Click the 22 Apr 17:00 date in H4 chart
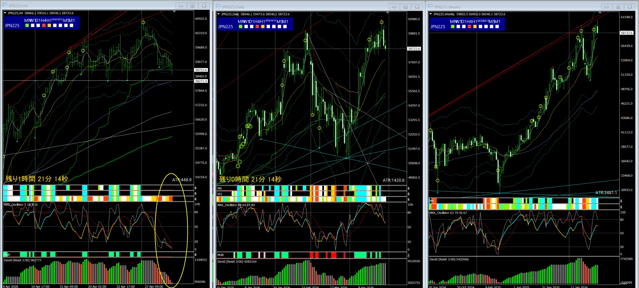Screen dimensions: 639x288 pos(126,286)
